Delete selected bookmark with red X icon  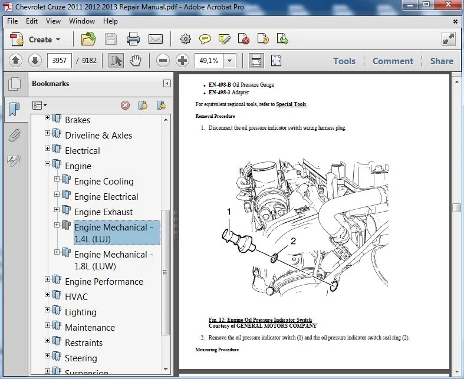point(125,106)
